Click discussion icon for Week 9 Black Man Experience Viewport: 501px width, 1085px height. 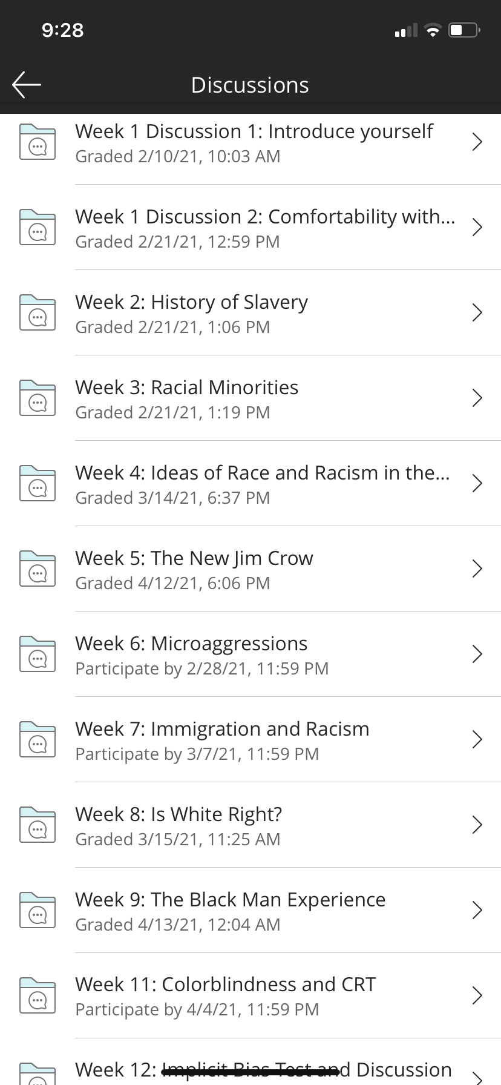pos(38,910)
